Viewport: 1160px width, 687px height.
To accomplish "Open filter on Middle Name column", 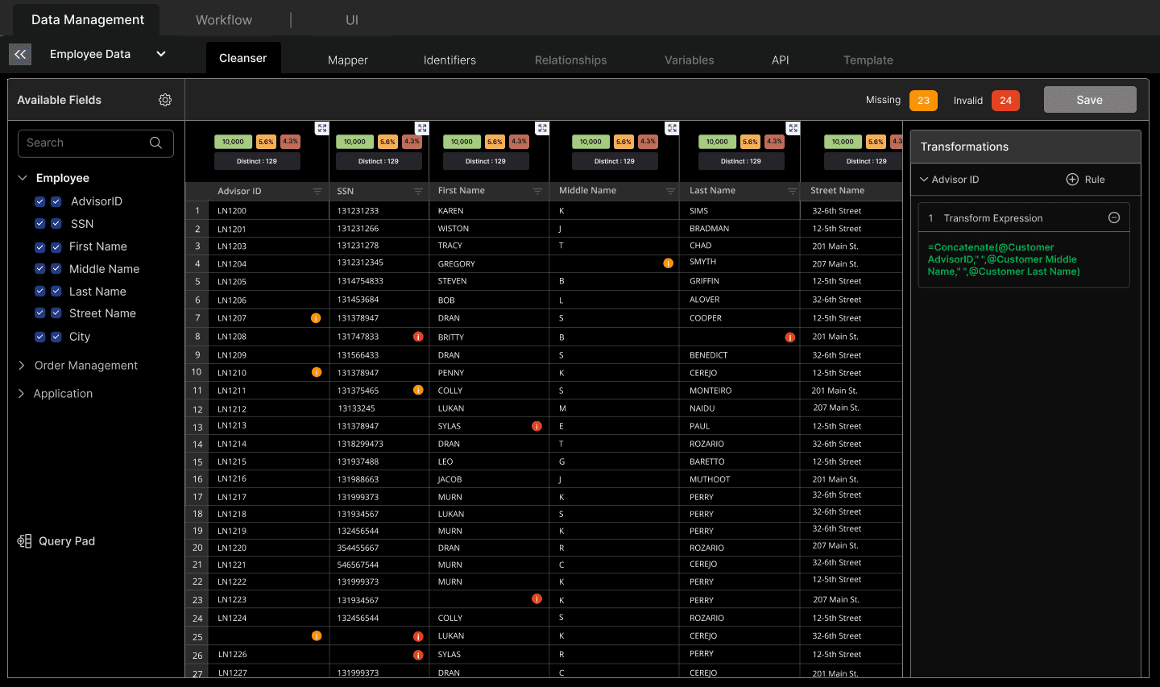I will tap(670, 191).
